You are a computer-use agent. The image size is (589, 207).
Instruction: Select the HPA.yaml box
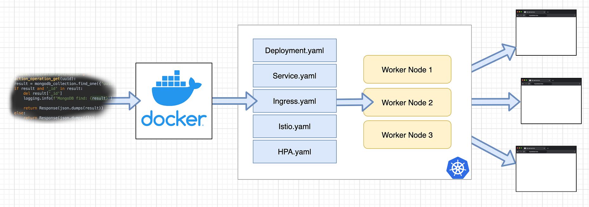click(x=294, y=152)
